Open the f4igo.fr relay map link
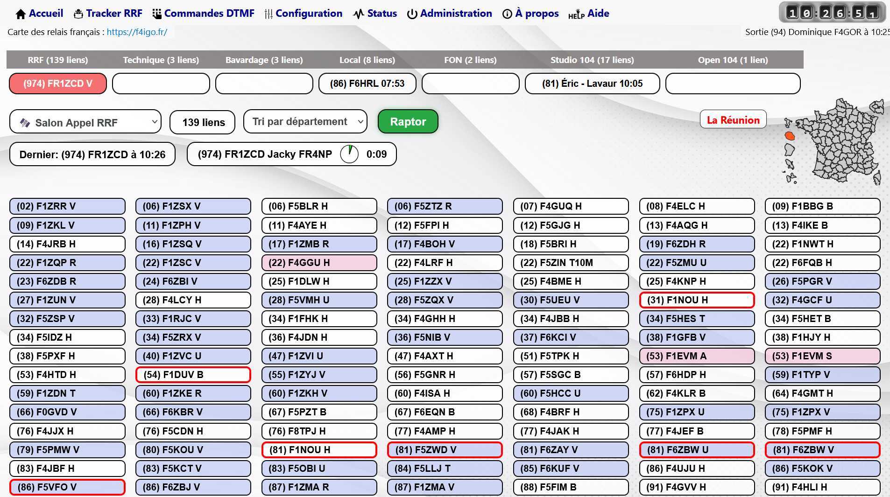Screen dimensions: 890x497 tap(137, 32)
